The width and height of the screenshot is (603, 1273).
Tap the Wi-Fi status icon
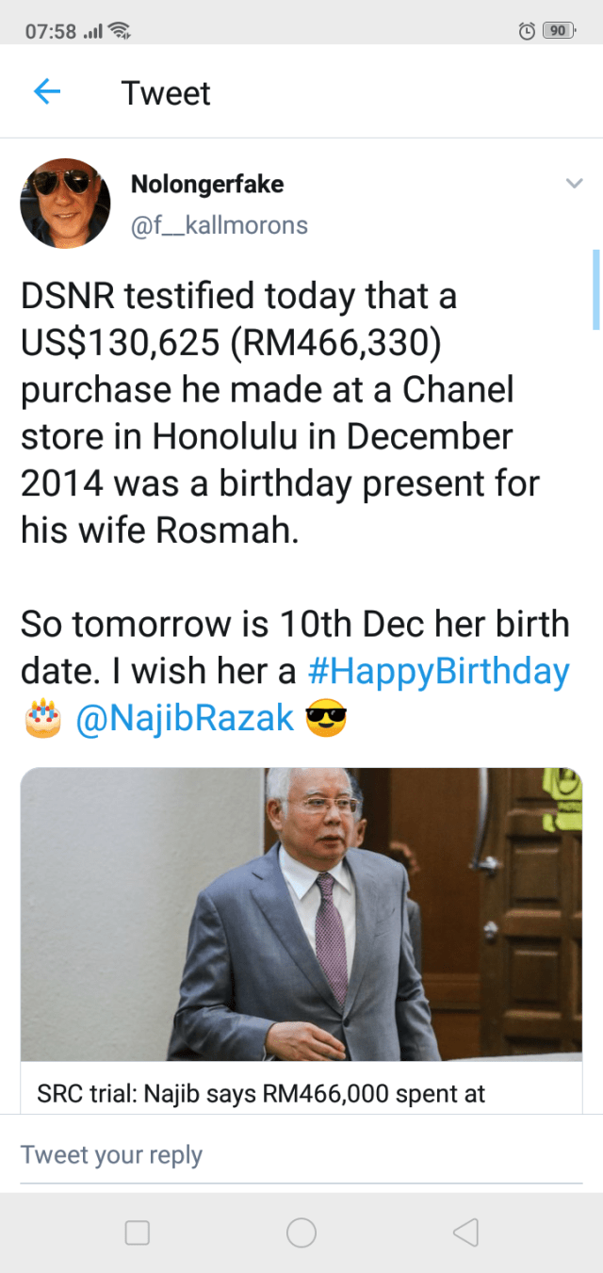click(x=120, y=31)
